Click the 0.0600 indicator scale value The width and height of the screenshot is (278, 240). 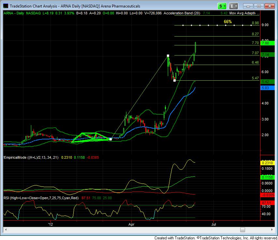[267, 183]
